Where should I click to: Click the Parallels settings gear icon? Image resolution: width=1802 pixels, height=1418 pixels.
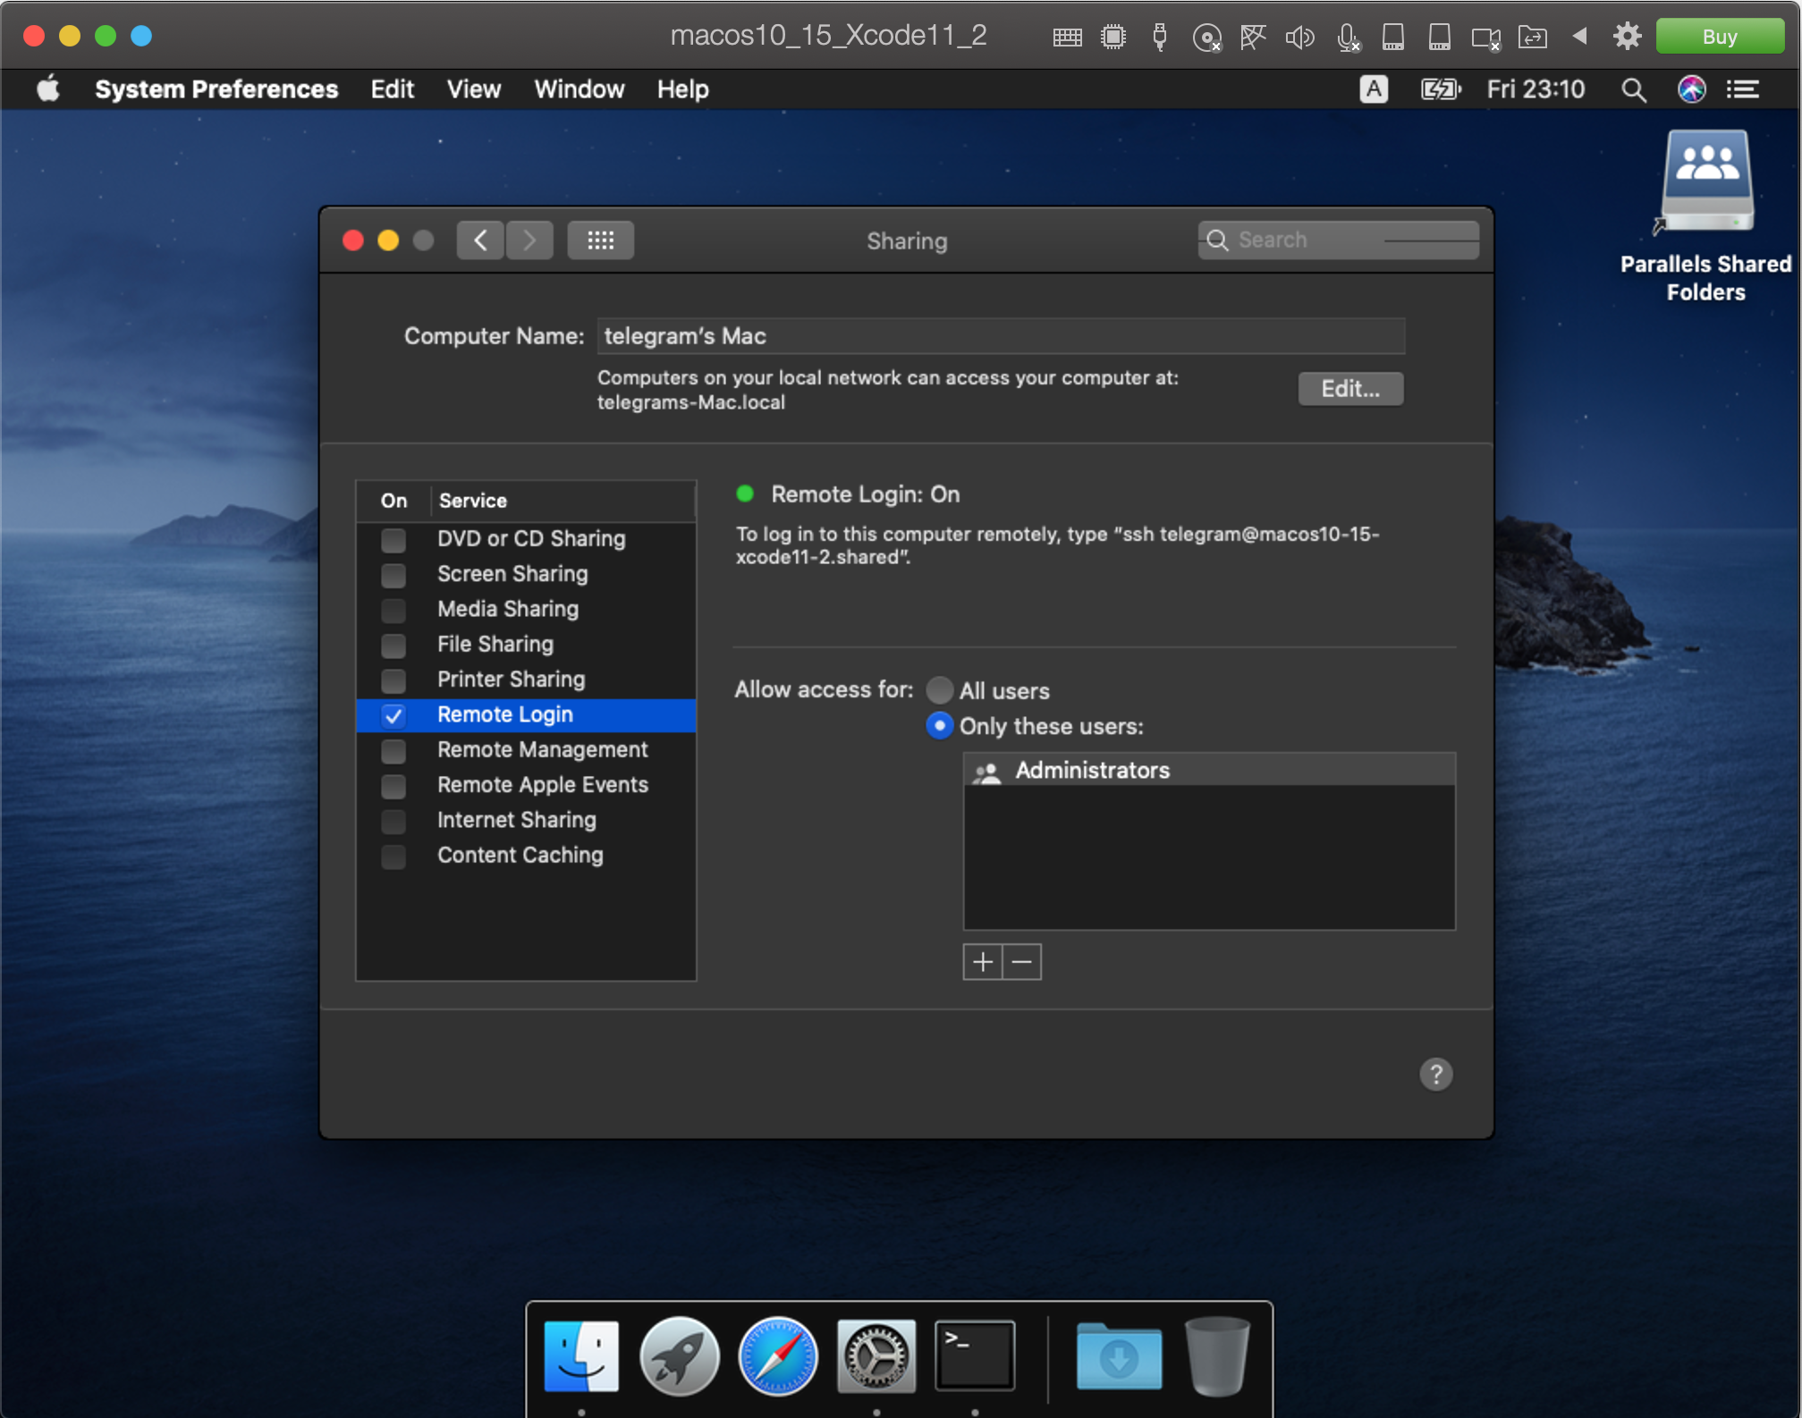click(1627, 37)
